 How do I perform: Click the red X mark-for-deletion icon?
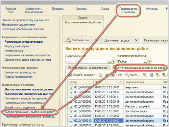click(x=113, y=75)
